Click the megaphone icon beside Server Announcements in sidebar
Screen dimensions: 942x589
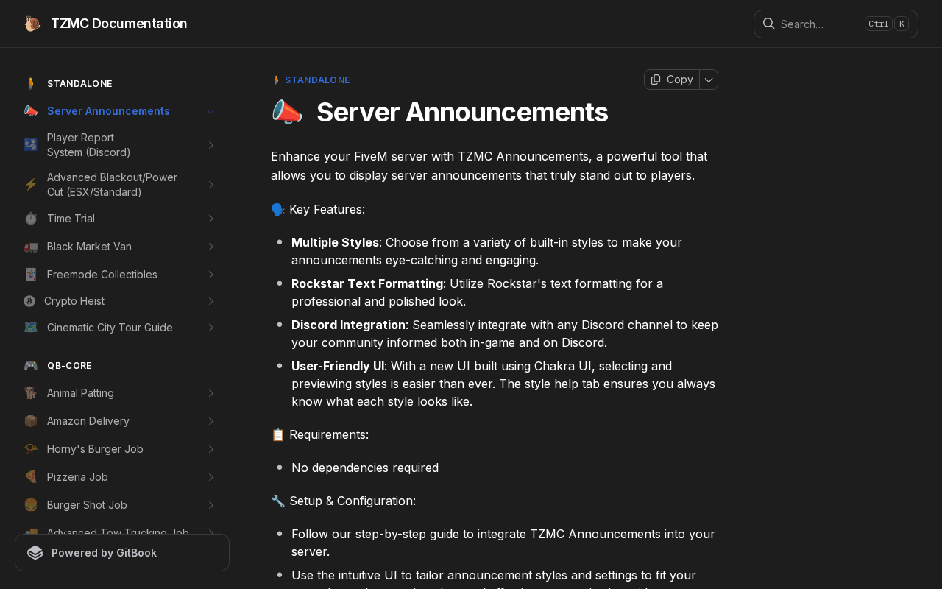click(x=31, y=111)
